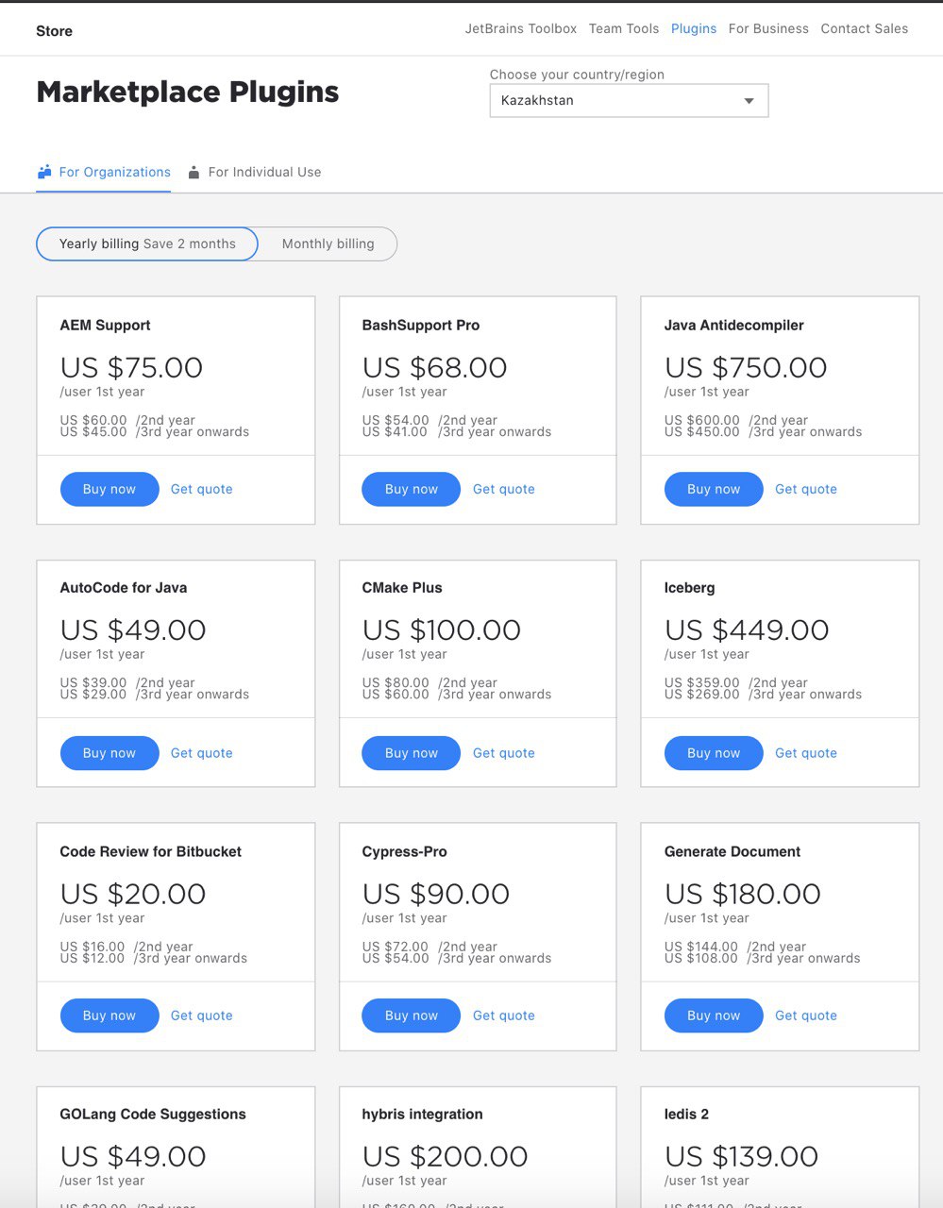Get quote for Code Review for Bitbucket
This screenshot has height=1208, width=943.
(x=202, y=1015)
